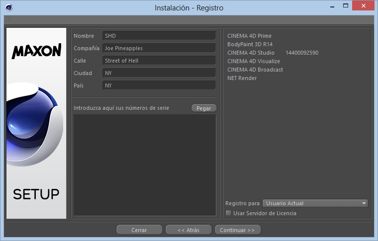Click the Usar Servidor de Licencia label
Screen dimensions: 378x241
(265, 213)
